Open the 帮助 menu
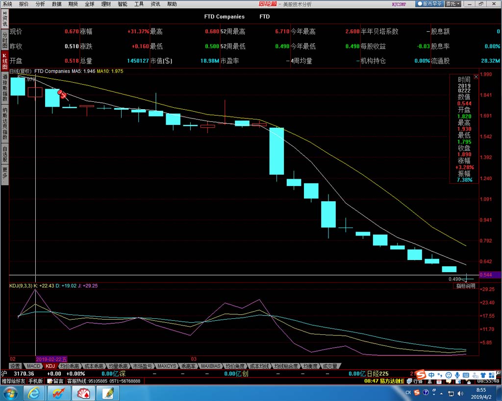Screen dimensions: 502x401 pyautogui.click(x=172, y=4)
